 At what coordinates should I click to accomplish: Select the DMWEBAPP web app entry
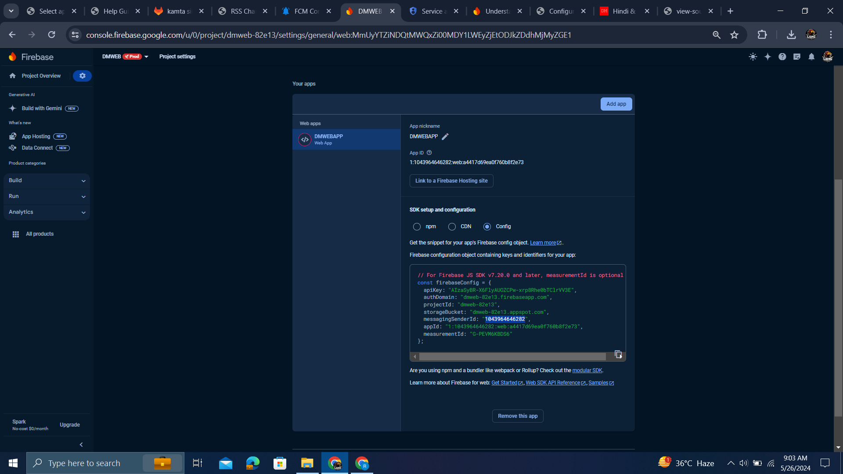[x=346, y=140]
